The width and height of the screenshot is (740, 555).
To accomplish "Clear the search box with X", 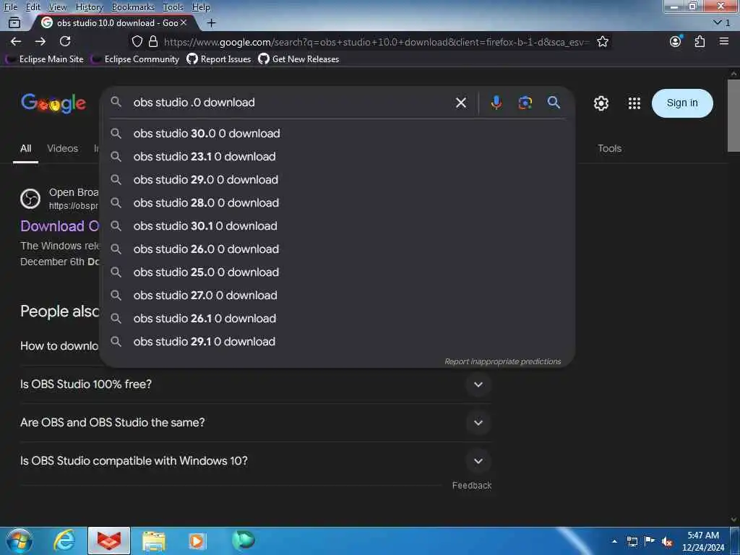I will [461, 103].
